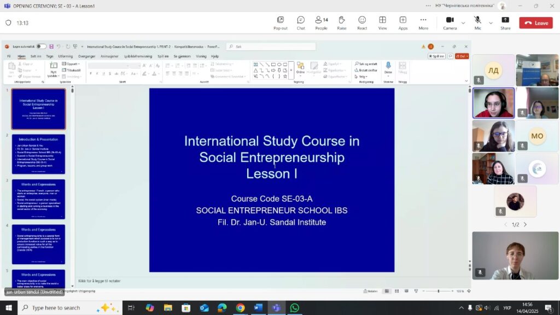Open the Lysbildefremvisning ribbon tab
560x315 pixels.
point(138,56)
